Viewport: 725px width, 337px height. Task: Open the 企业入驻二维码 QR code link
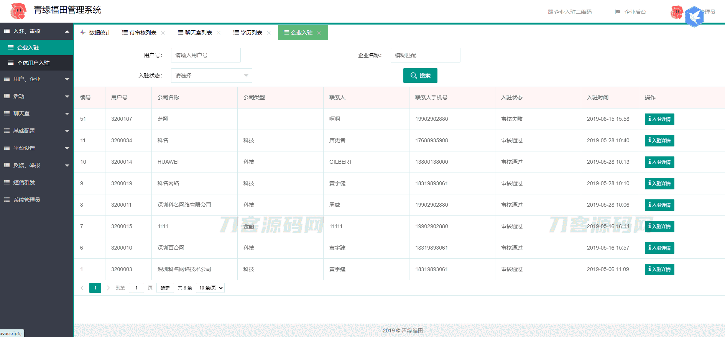pos(570,12)
